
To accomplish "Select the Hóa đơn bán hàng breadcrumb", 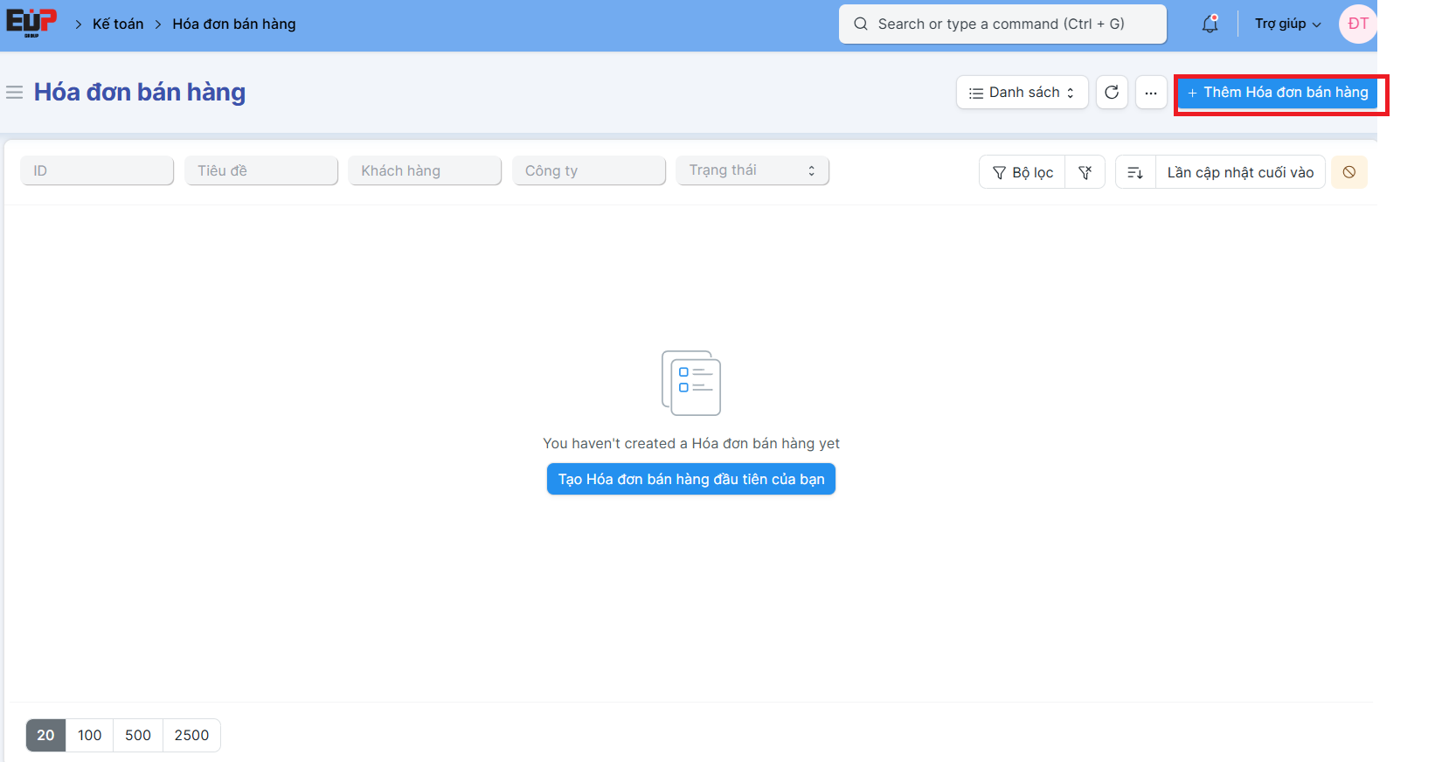I will 234,24.
